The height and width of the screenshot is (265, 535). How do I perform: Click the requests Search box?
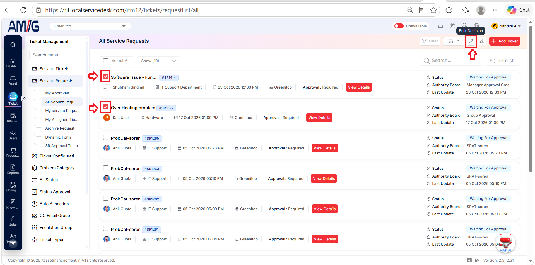pyautogui.click(x=451, y=61)
